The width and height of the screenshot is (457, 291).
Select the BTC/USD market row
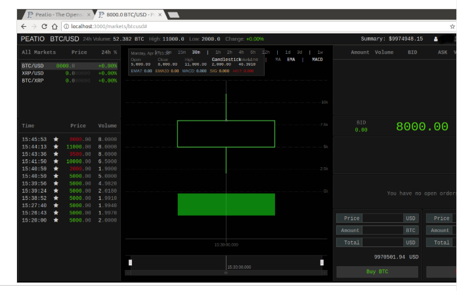tap(70, 66)
